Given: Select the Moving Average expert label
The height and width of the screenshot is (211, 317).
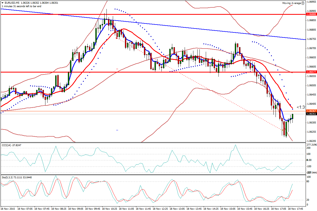Looking at the screenshot, I should [292, 3].
